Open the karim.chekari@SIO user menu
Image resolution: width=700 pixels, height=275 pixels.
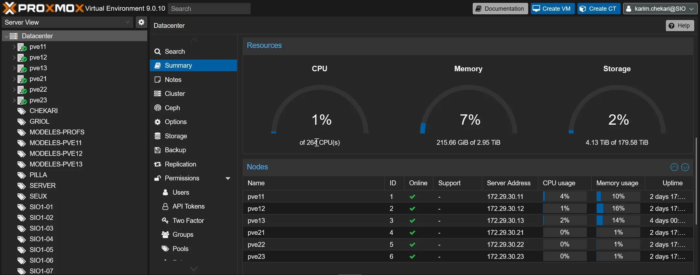point(659,9)
